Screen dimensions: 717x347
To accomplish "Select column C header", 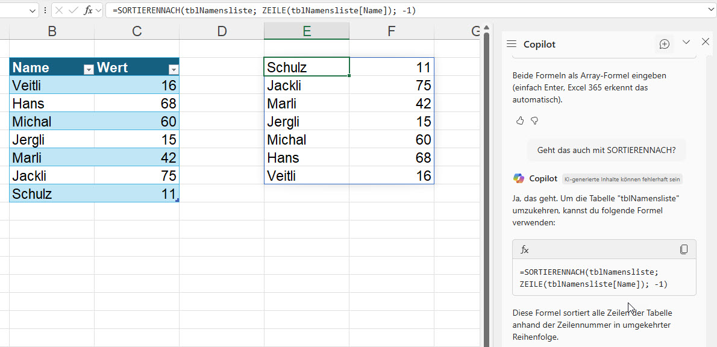I will tap(137, 31).
